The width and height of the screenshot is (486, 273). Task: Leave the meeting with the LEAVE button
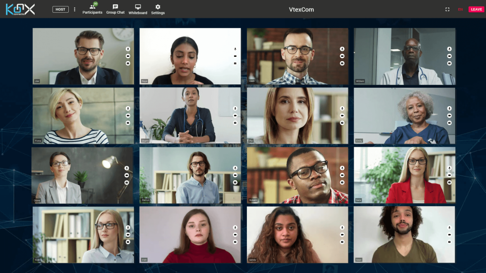(x=476, y=9)
